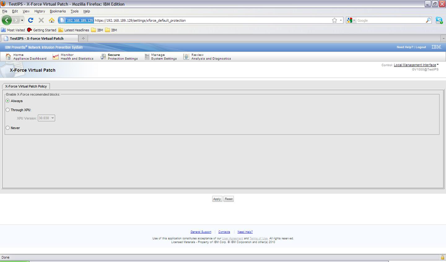This screenshot has width=446, height=262.
Task: Click the Apply button
Action: [x=217, y=199]
